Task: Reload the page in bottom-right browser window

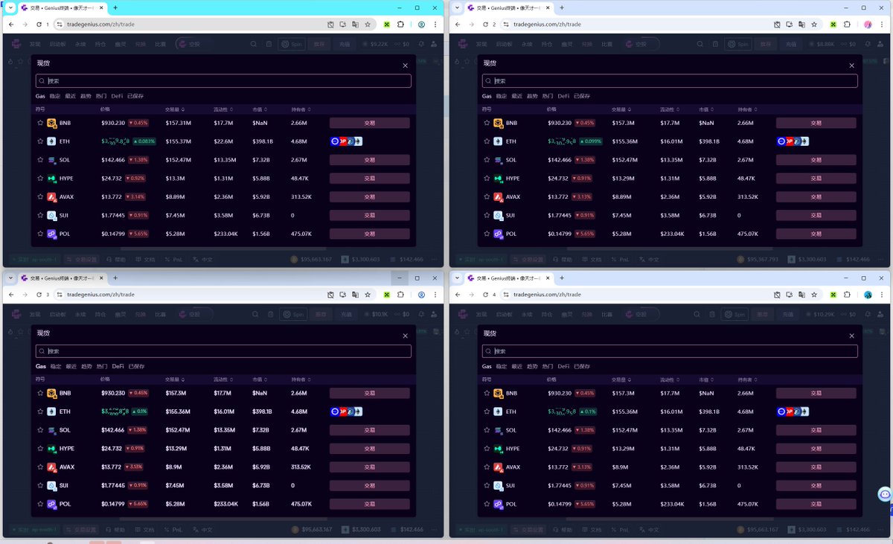Action: tap(485, 295)
